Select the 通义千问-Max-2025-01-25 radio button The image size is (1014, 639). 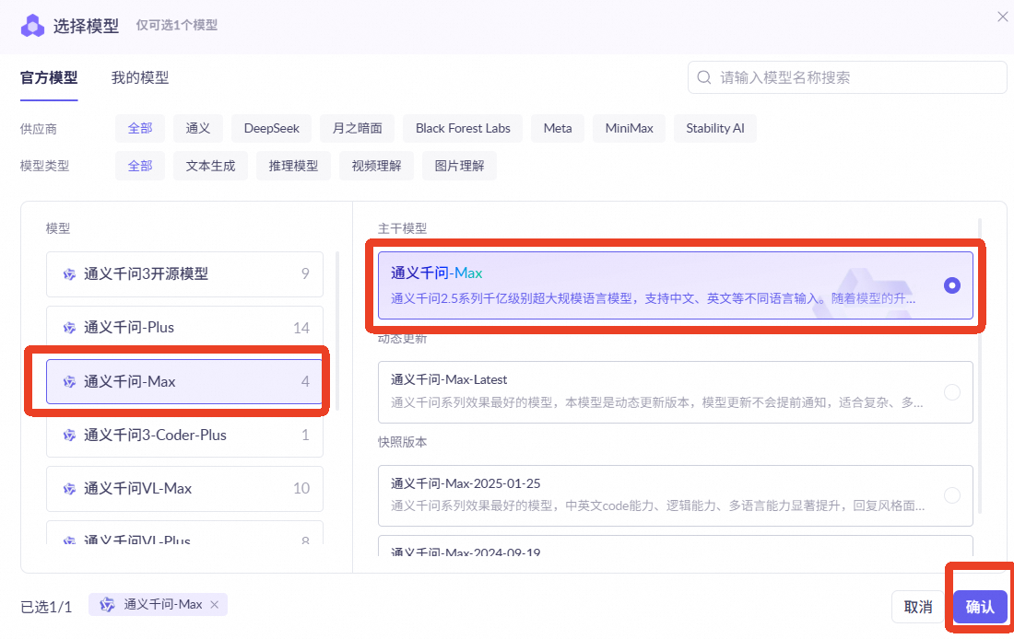point(952,495)
